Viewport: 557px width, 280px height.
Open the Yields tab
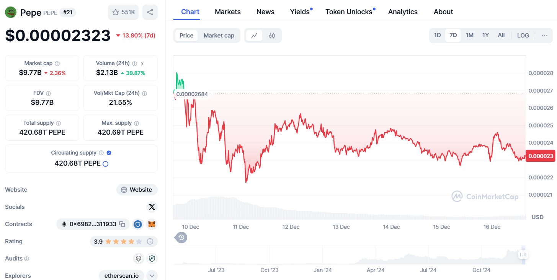[300, 12]
